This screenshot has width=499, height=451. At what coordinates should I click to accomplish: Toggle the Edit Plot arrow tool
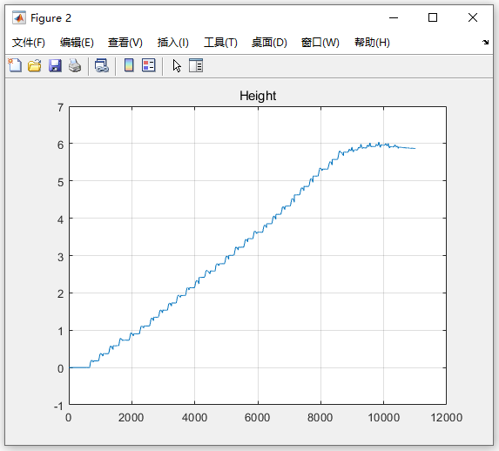click(x=177, y=66)
